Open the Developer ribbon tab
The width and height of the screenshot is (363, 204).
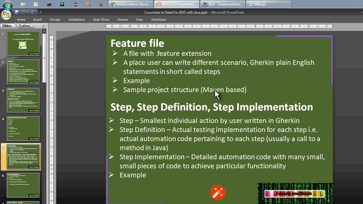(x=159, y=20)
